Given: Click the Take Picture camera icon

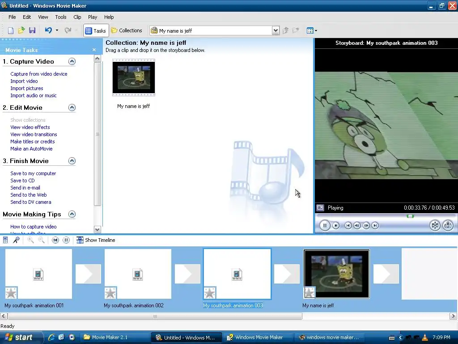Looking at the screenshot, I should coord(448,225).
